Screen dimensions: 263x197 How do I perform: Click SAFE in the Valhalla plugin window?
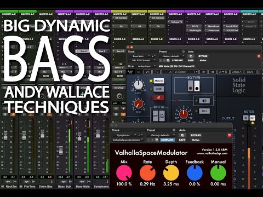[182, 140]
